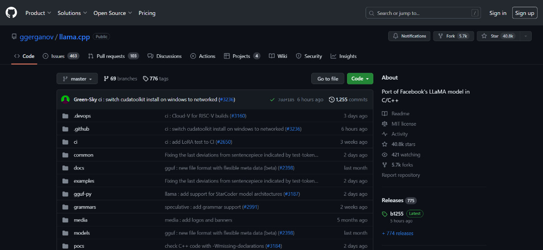Screen dimensions: 543x250
Task: Click the Go to file button
Action: pyautogui.click(x=328, y=79)
